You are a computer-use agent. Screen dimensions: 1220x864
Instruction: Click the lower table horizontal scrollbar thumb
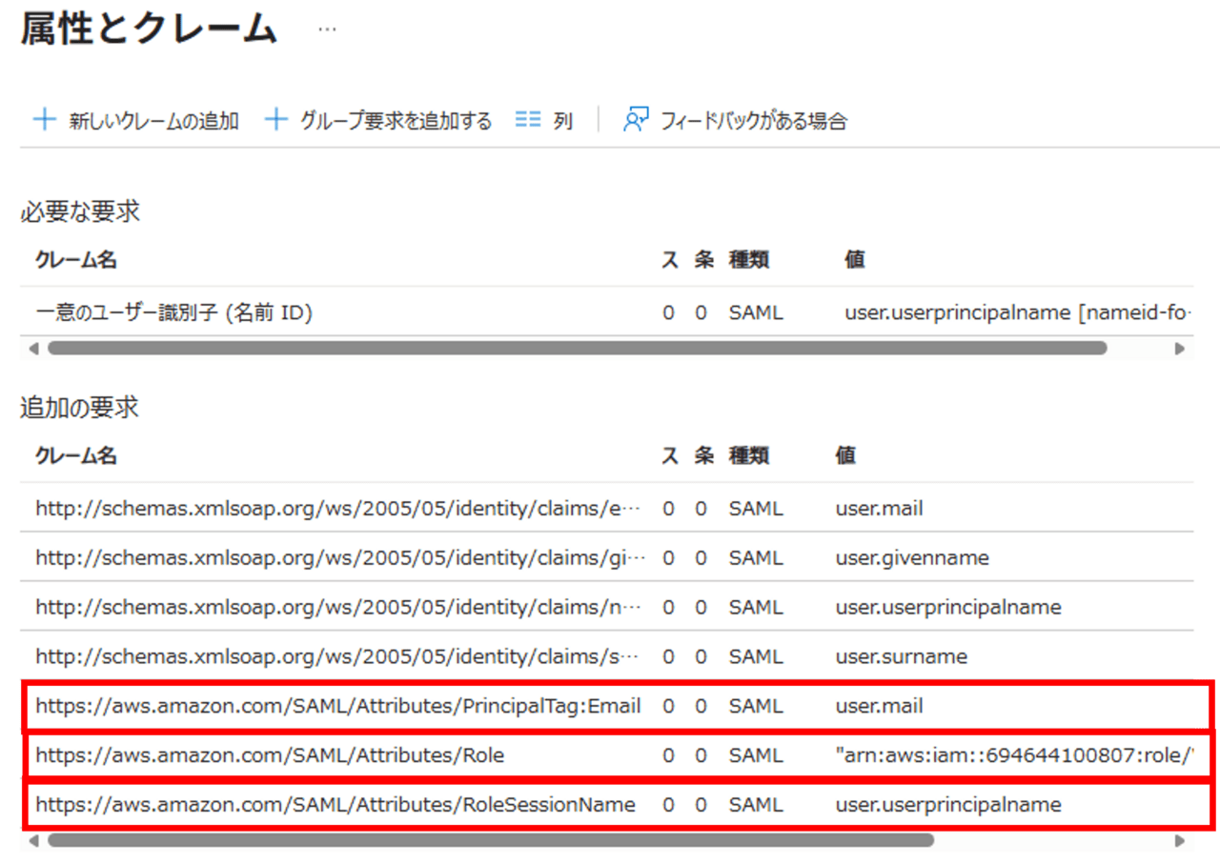coord(490,841)
